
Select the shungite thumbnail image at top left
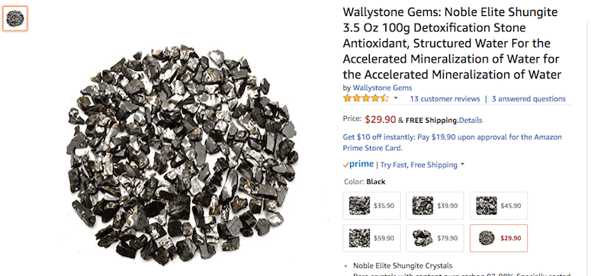[x=15, y=18]
